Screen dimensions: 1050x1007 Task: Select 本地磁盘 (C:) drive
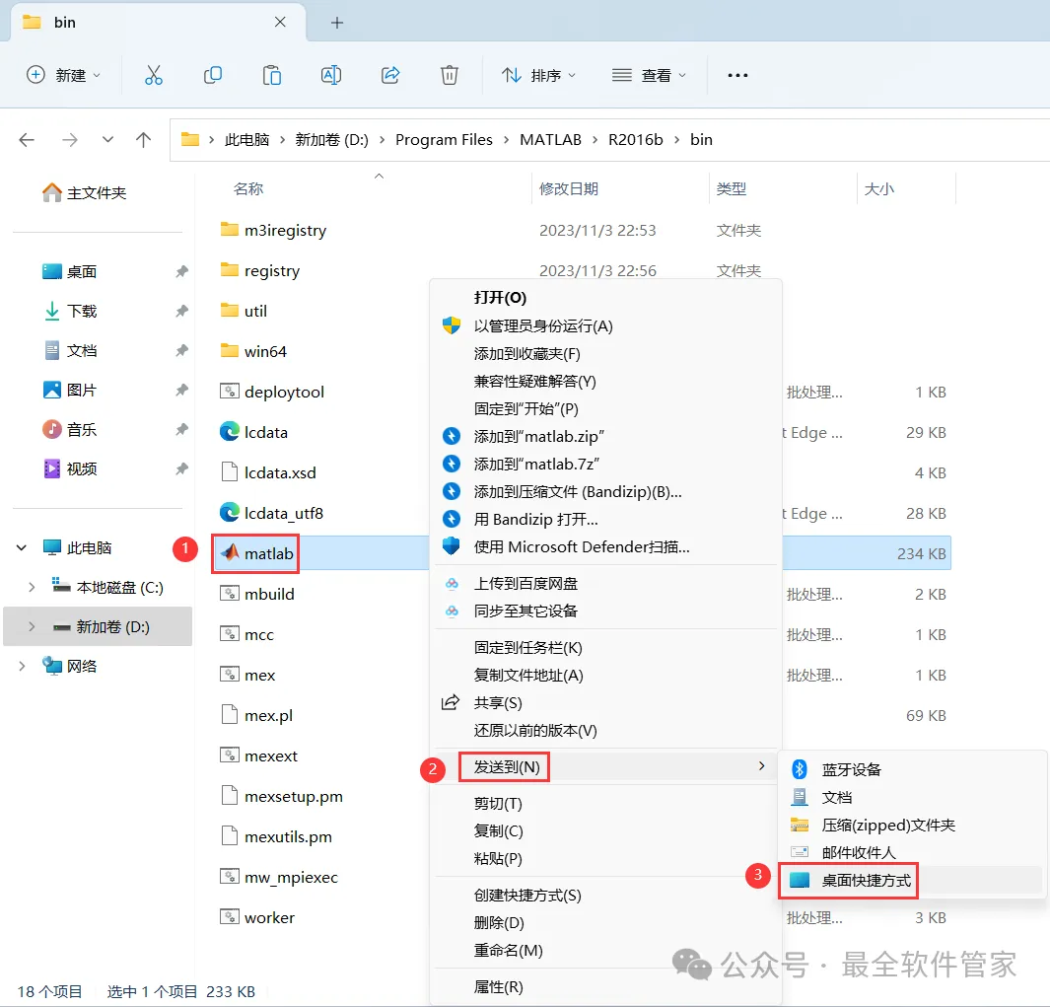pyautogui.click(x=107, y=588)
